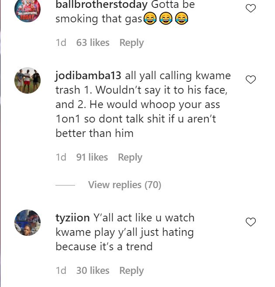Click the 1d timestamp on jodibamba13's comment
Image resolution: width=275 pixels, height=287 pixels.
[61, 157]
